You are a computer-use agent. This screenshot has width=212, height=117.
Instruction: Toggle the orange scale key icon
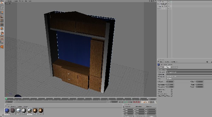click(144, 102)
